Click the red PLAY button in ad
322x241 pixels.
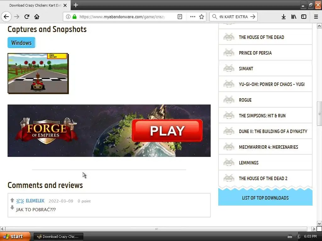[167, 131]
